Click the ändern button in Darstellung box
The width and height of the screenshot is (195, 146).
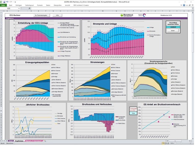(173, 30)
